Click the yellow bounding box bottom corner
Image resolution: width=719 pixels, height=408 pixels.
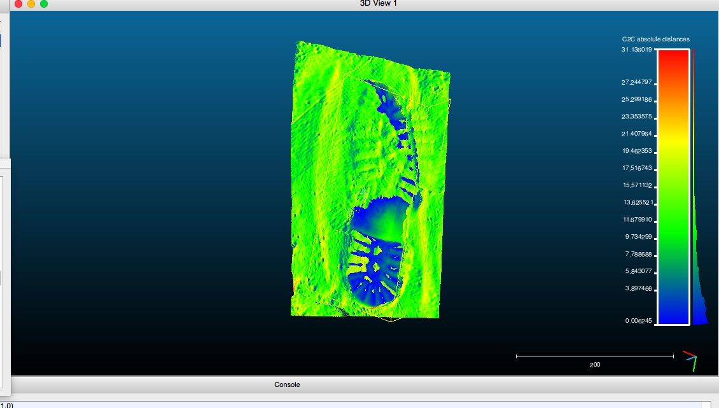391,320
